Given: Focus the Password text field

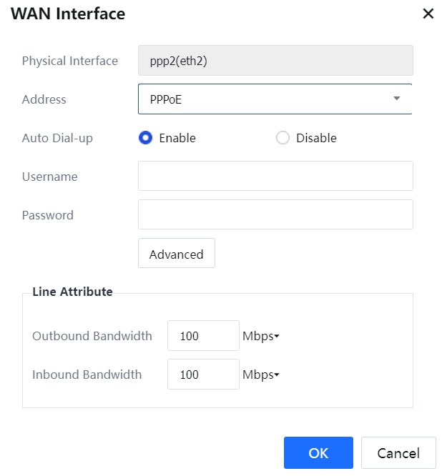Looking at the screenshot, I should tap(275, 214).
